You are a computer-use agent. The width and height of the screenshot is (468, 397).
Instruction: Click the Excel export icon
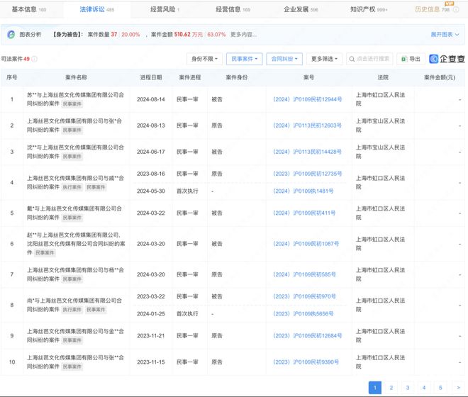point(404,59)
